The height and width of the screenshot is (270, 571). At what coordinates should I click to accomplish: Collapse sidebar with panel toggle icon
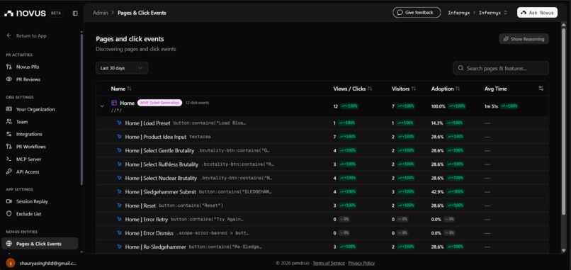[x=75, y=13]
